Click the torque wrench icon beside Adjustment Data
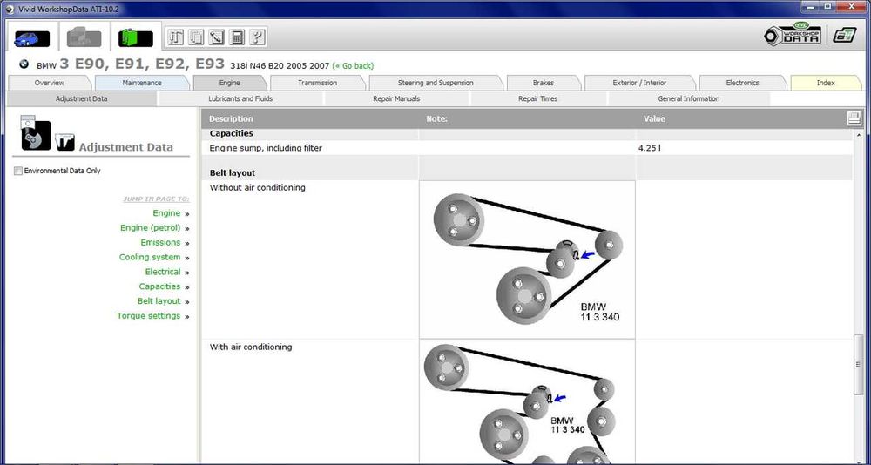 click(65, 142)
